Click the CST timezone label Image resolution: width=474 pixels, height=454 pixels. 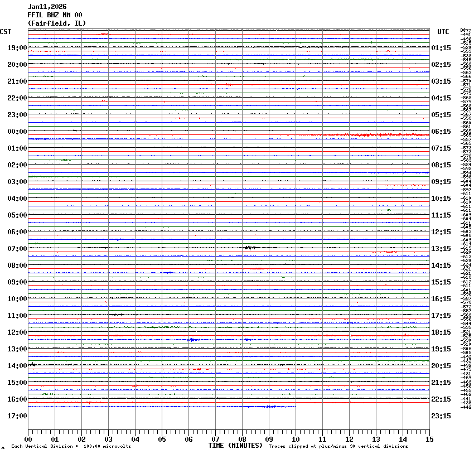click(x=6, y=32)
